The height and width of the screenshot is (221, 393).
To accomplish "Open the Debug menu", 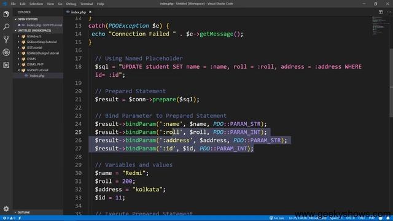I will pyautogui.click(x=71, y=4).
